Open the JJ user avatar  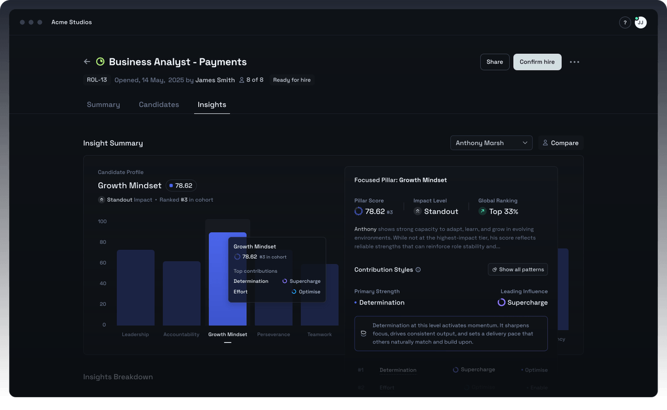point(641,22)
